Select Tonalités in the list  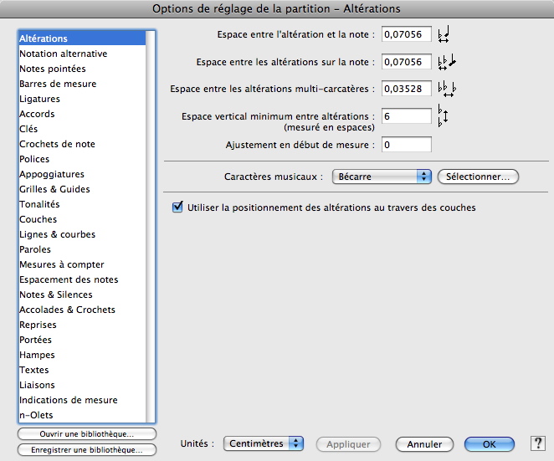click(x=82, y=204)
